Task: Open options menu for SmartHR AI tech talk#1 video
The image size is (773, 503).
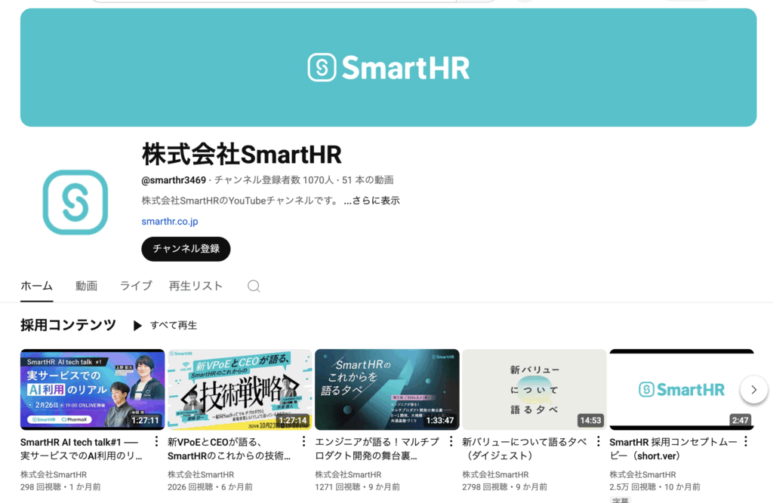Action: click(x=156, y=442)
